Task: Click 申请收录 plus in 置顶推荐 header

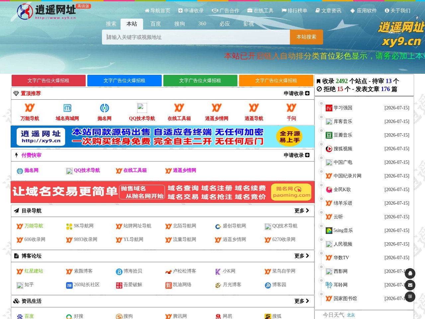Action: coord(297,93)
